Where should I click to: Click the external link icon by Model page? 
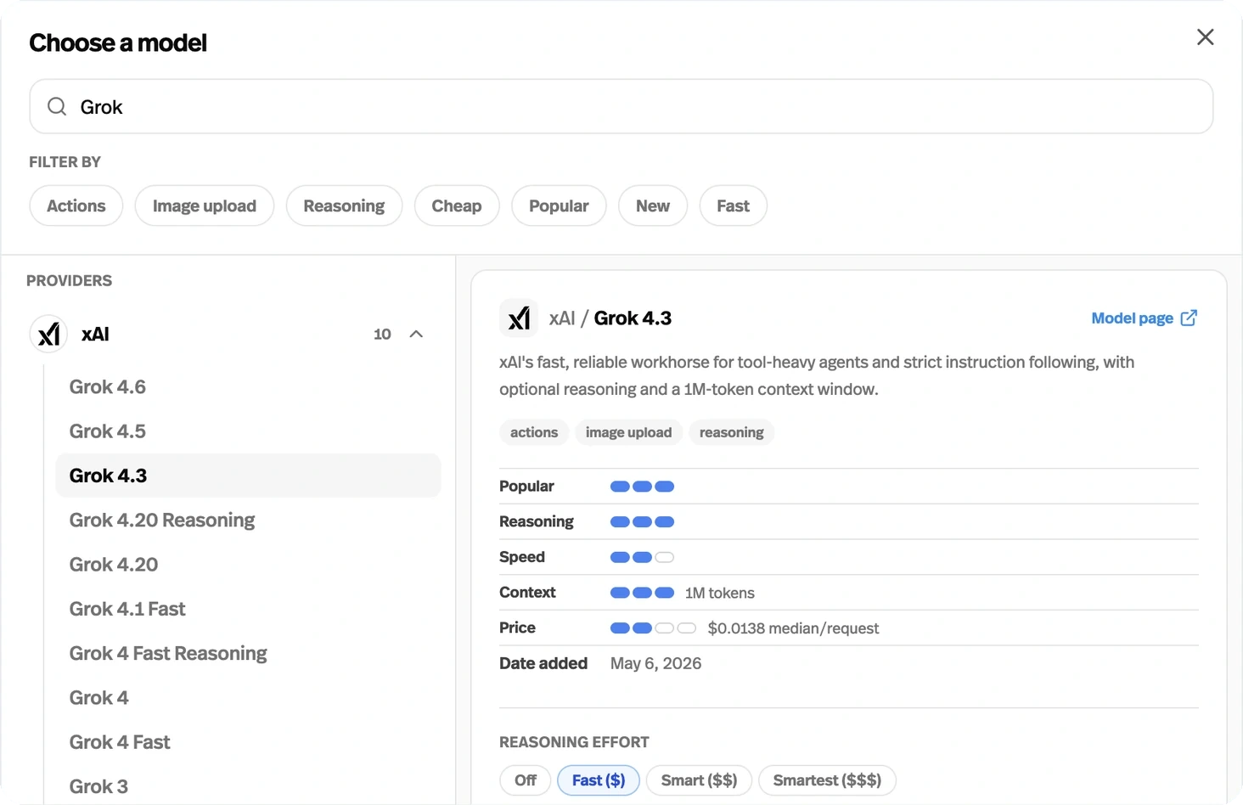click(x=1189, y=318)
